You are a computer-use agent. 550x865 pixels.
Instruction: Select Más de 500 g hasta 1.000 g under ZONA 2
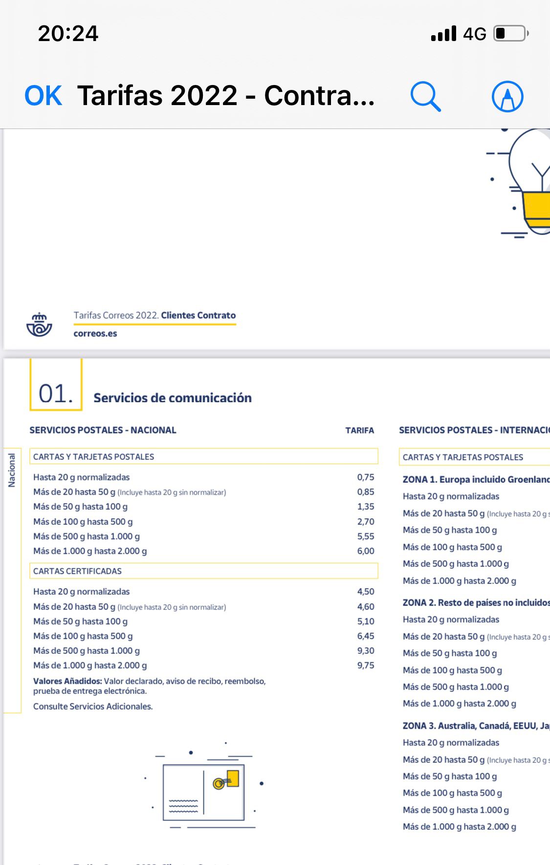click(x=456, y=687)
